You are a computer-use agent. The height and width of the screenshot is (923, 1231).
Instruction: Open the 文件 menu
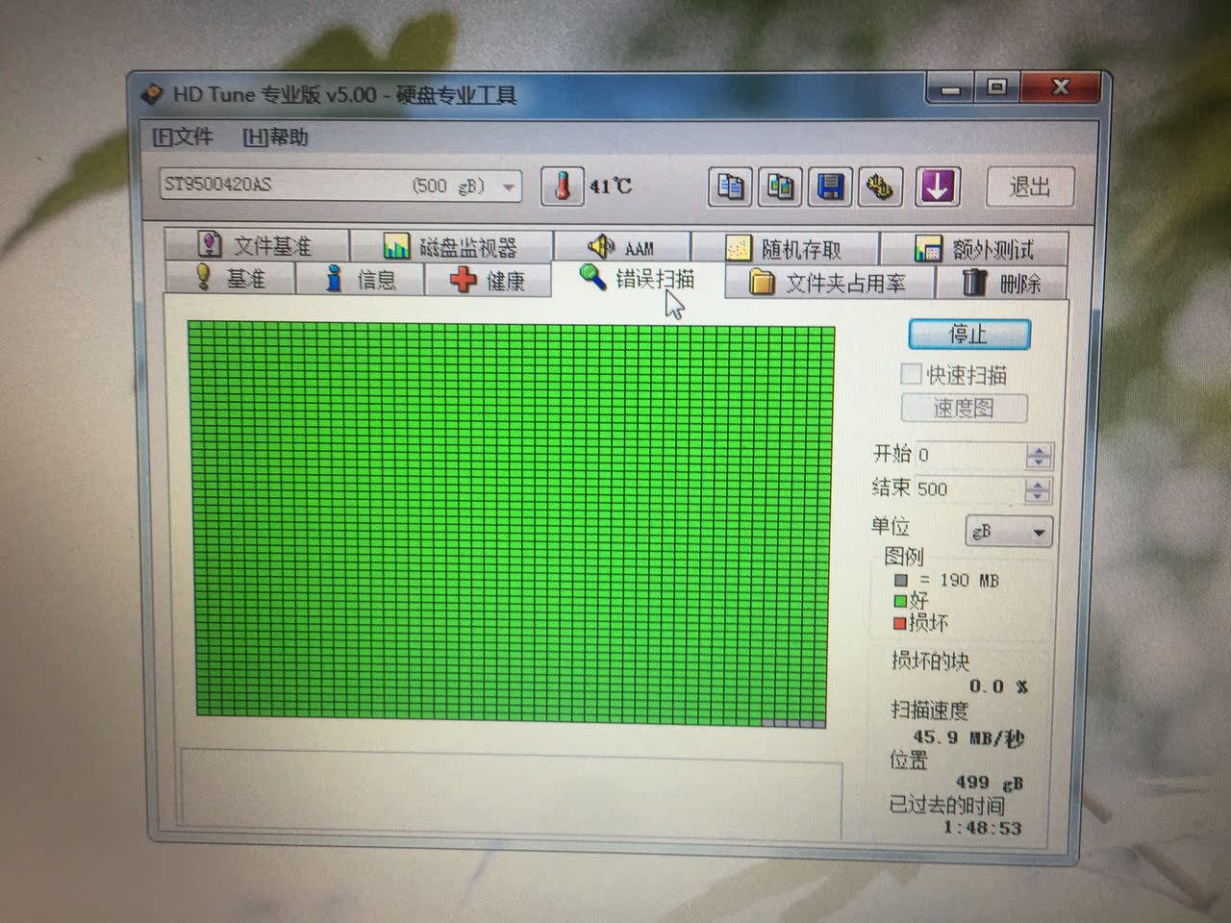point(183,137)
